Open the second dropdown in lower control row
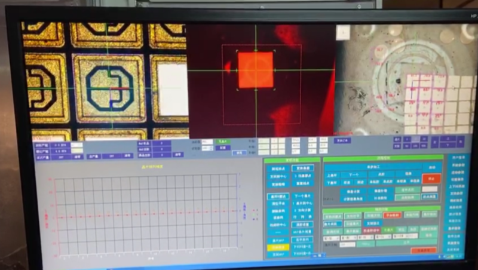Viewport: 478px width, 270px height. click(x=348, y=237)
